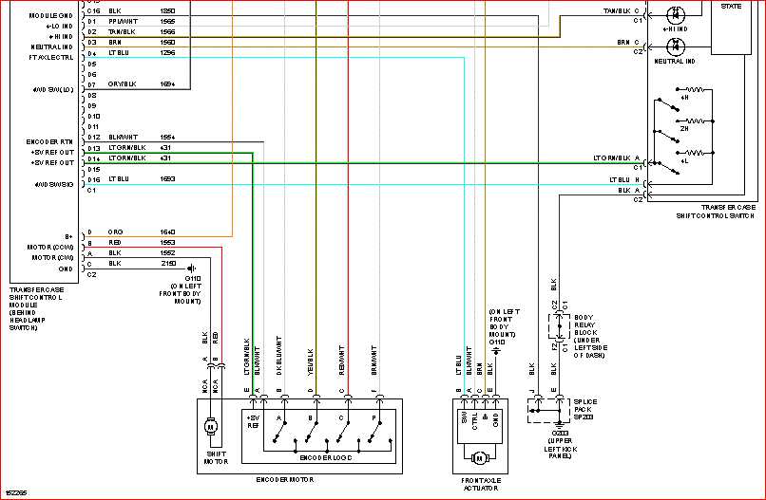
Task: Select encoder switch contact A
Action: click(280, 431)
